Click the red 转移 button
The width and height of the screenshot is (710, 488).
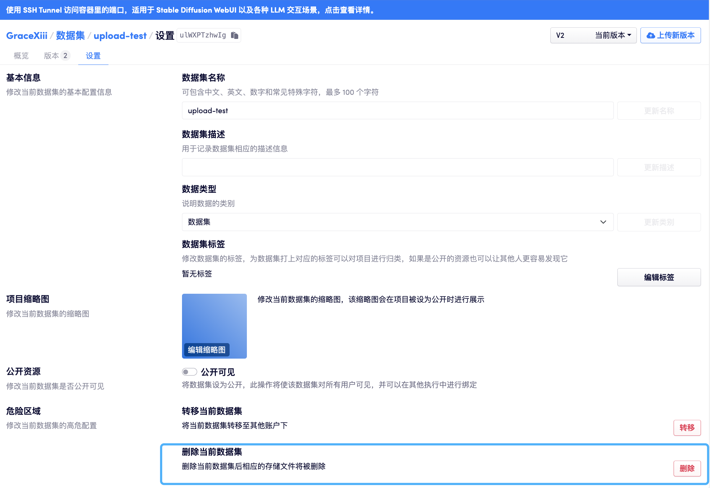687,428
